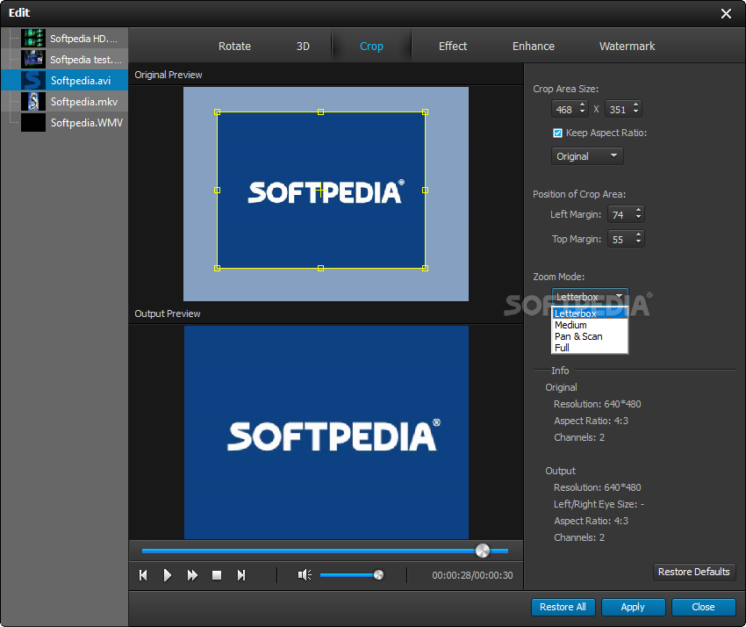This screenshot has height=627, width=746.
Task: Skip to next frame button
Action: (x=241, y=575)
